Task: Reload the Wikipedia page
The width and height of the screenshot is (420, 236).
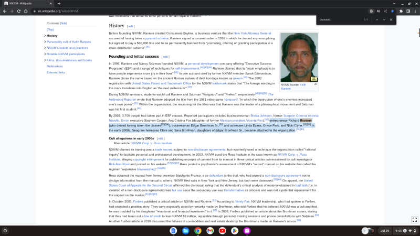Action: [x=19, y=11]
